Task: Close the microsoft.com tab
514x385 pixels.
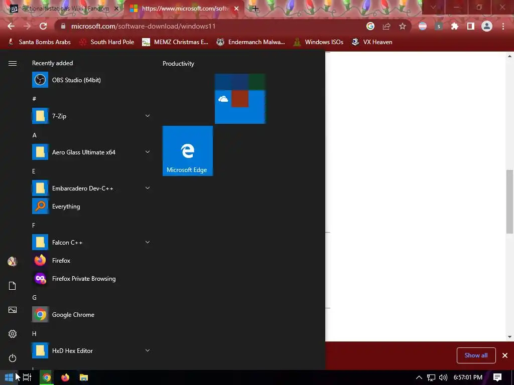Action: click(236, 9)
